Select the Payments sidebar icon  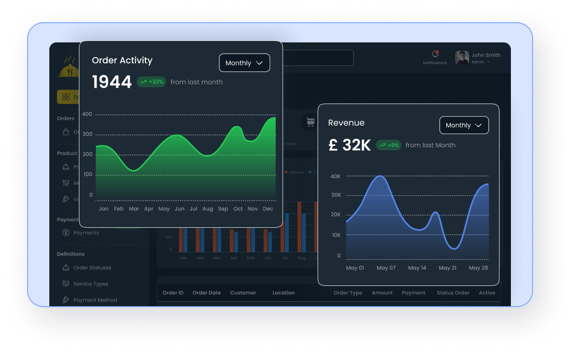pos(65,233)
